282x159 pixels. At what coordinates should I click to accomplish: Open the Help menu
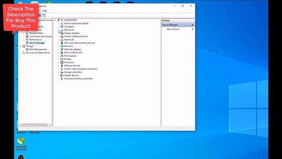(45, 11)
